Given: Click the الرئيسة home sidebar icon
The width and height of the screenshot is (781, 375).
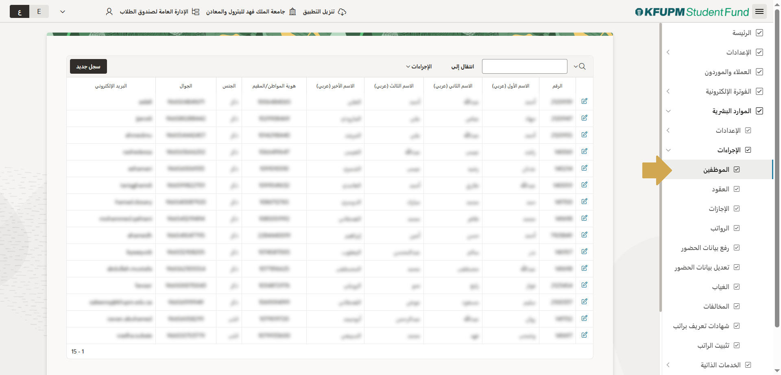Looking at the screenshot, I should (759, 33).
